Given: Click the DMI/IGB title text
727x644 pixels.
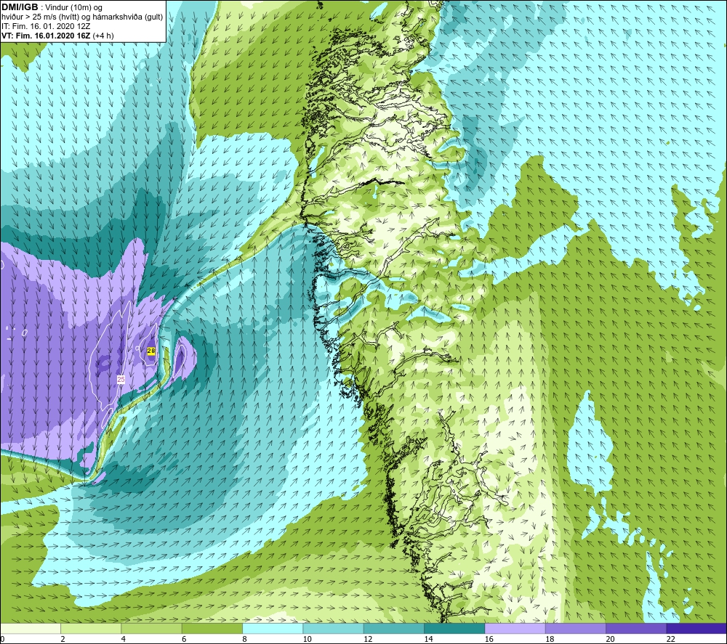Looking at the screenshot, I should pyautogui.click(x=20, y=7).
